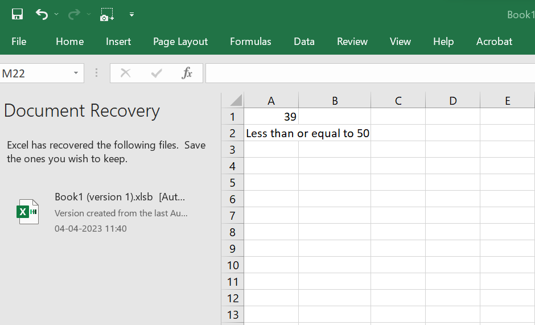This screenshot has height=325, width=535.
Task: Click the Excel file icon in Document Recovery
Action: [28, 212]
